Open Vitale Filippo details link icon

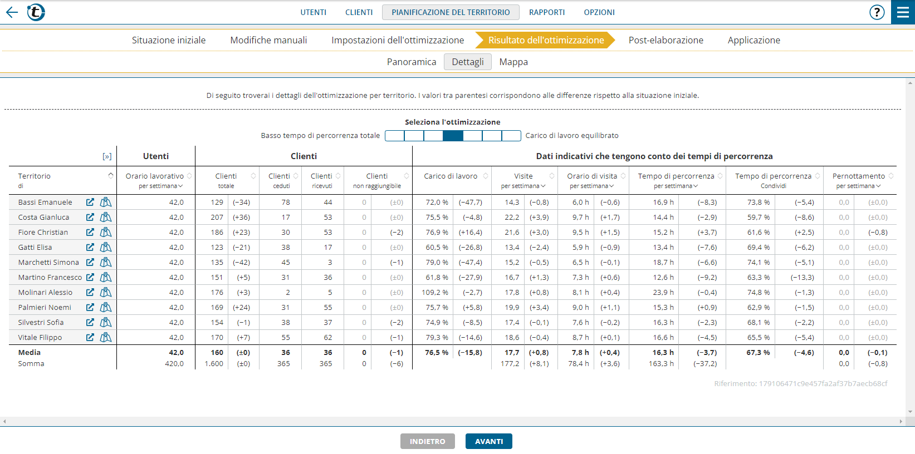coord(90,337)
